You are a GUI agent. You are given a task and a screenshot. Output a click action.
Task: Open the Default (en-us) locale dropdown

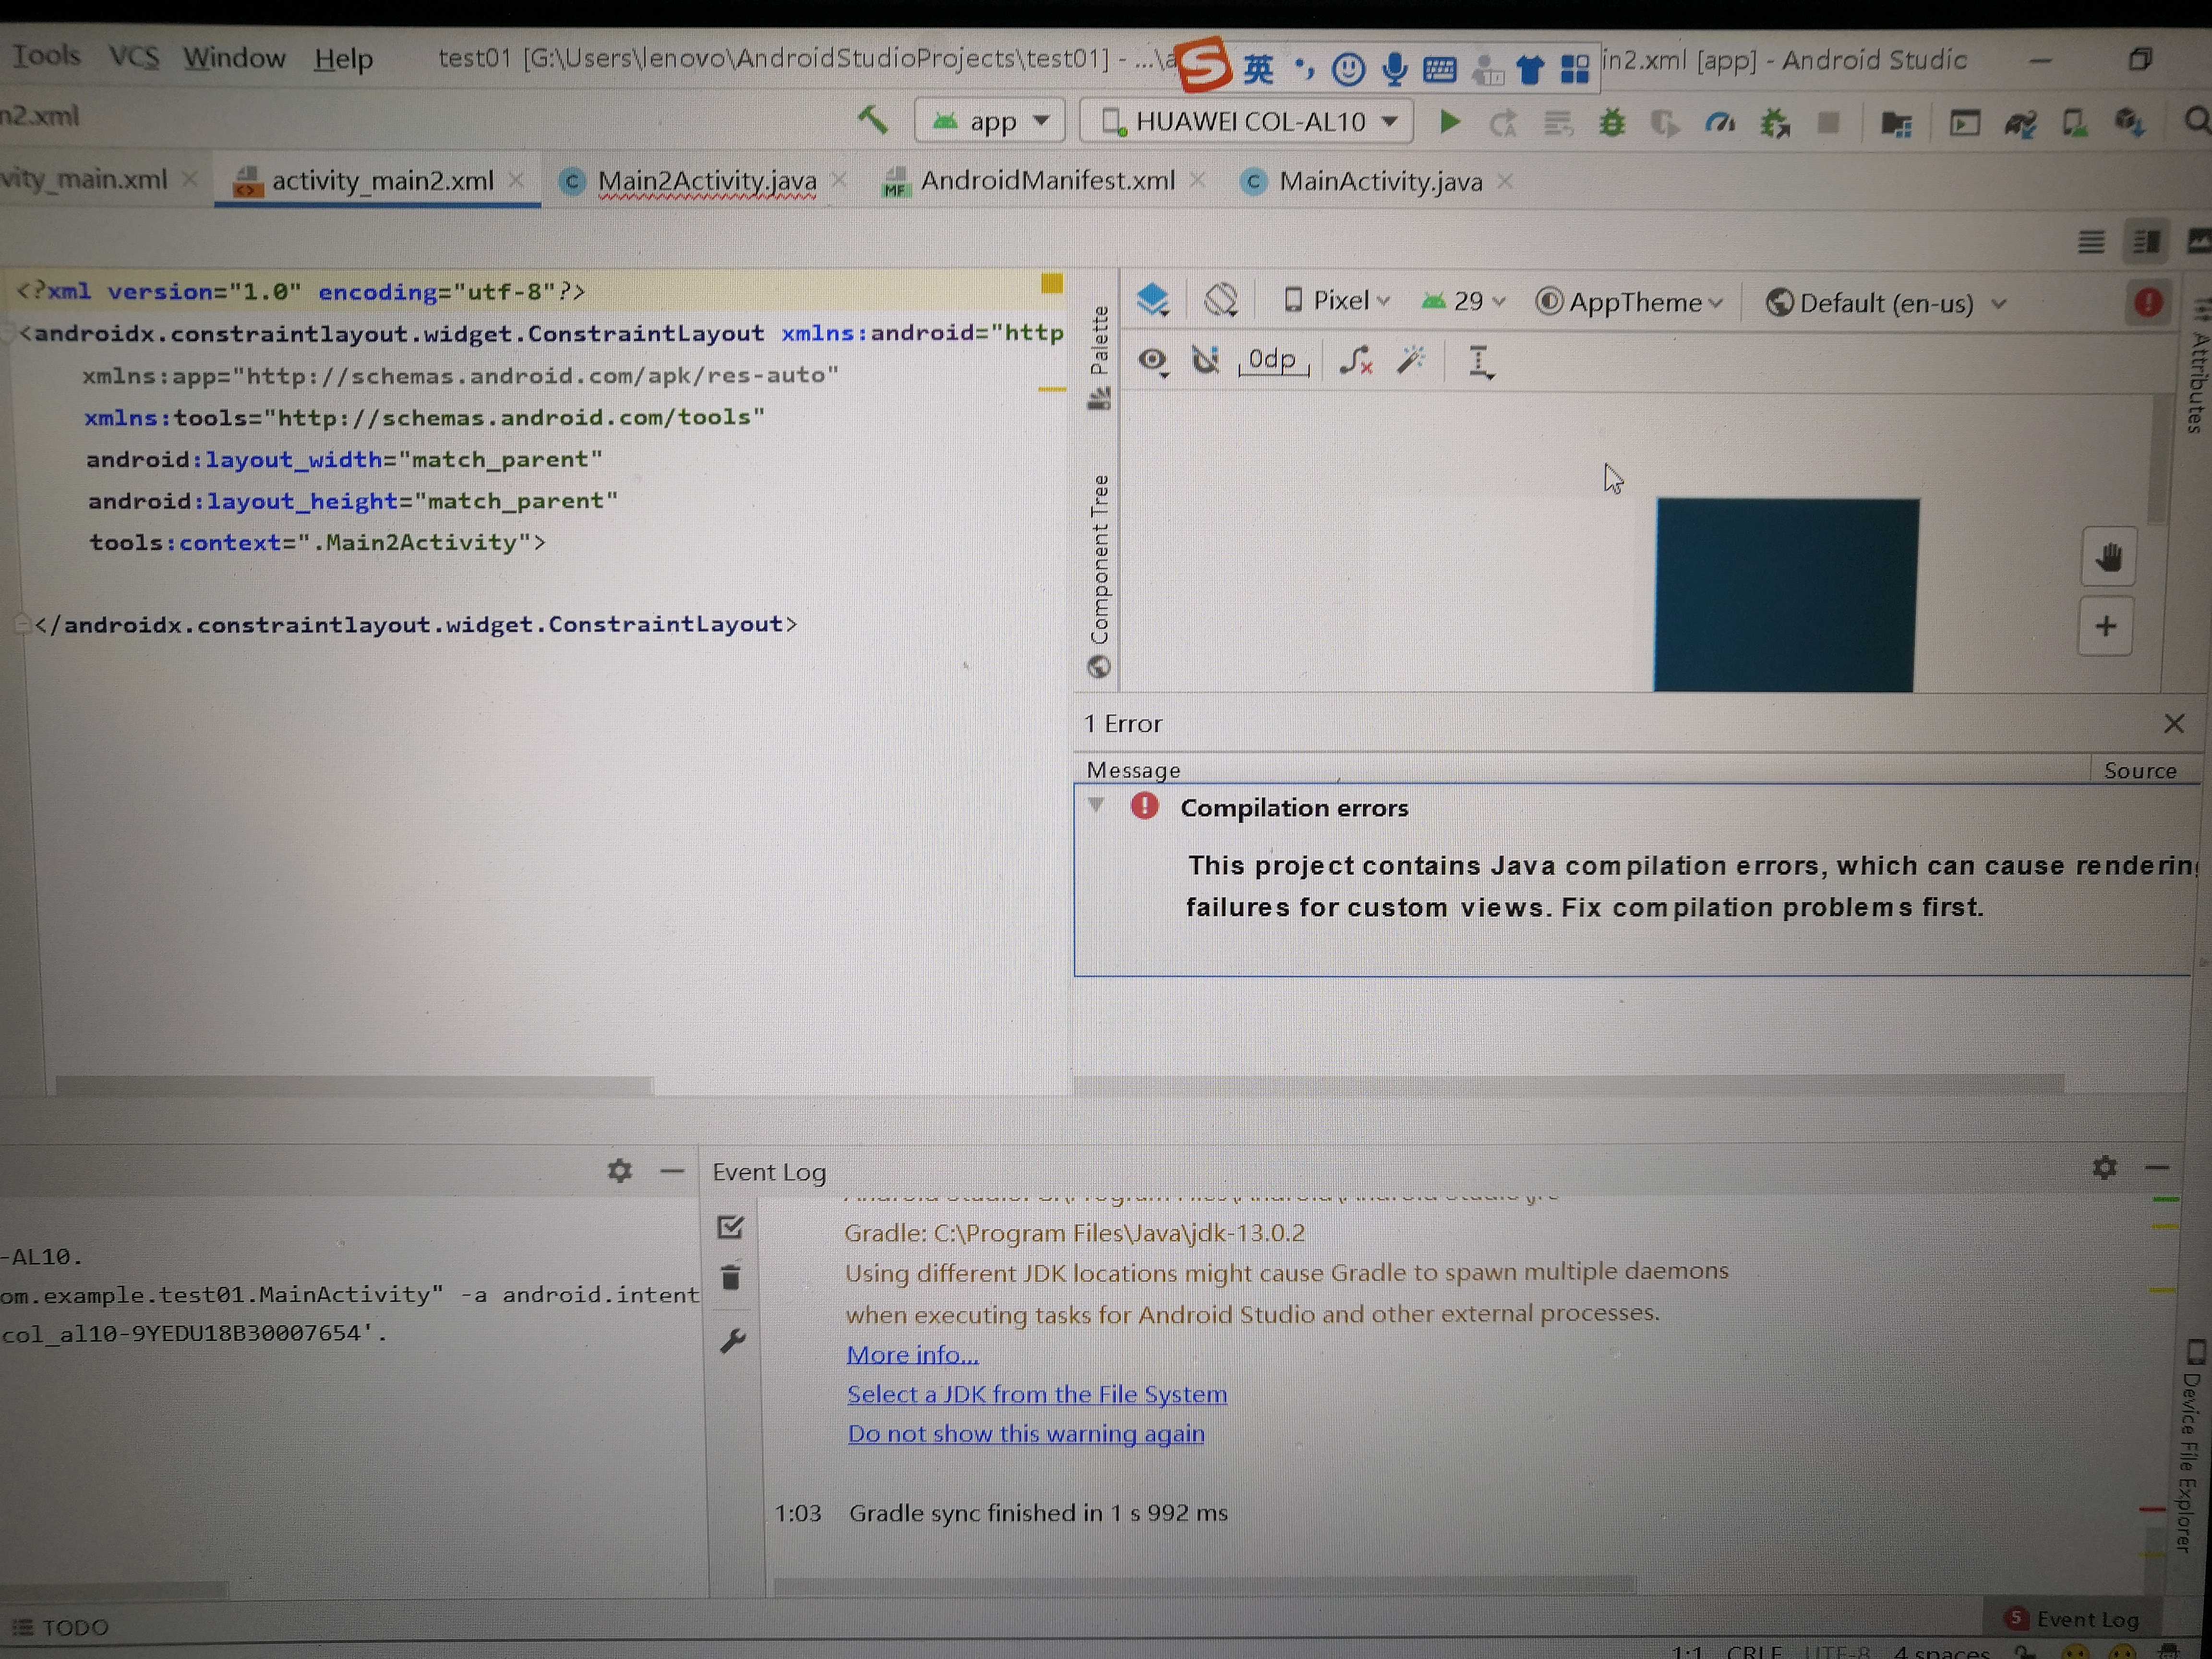point(1886,303)
